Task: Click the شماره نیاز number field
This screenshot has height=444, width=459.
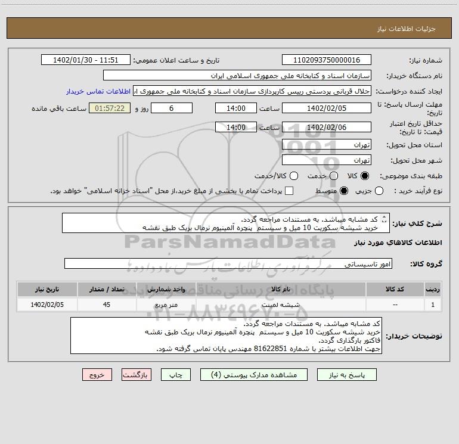Action: coord(327,60)
